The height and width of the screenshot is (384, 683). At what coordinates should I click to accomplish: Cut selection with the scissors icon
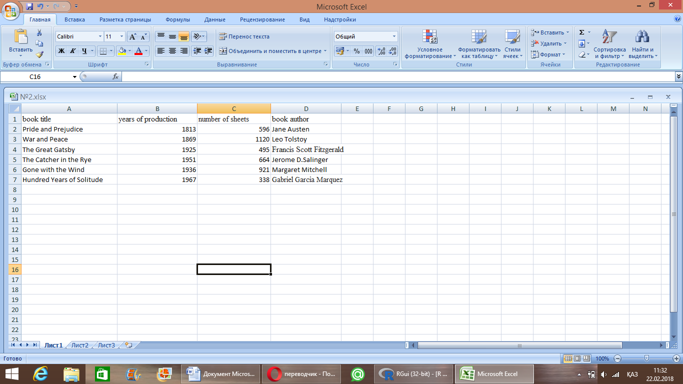click(39, 32)
